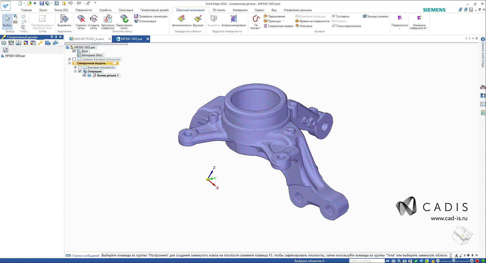Screen dimensions: 486x263
Task: Open the Изменить поверхности dropdown
Action: click(x=419, y=22)
